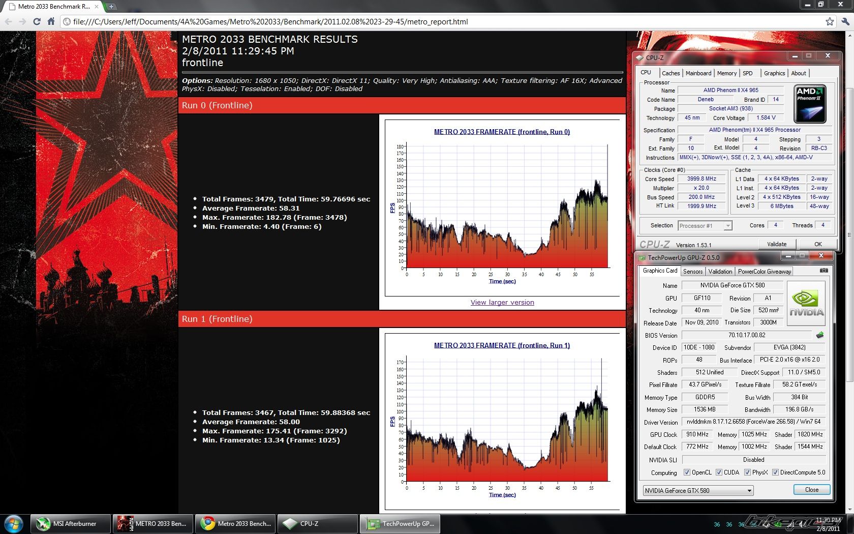The width and height of the screenshot is (854, 534).
Task: Select the CPU tab in CPU-Z
Action: coord(646,72)
